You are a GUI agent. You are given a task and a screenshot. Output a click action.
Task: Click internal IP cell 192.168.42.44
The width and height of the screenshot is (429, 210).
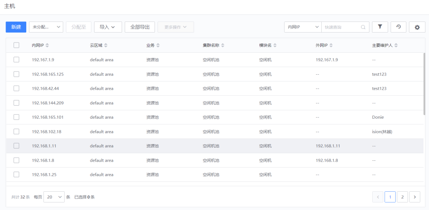[x=45, y=89]
